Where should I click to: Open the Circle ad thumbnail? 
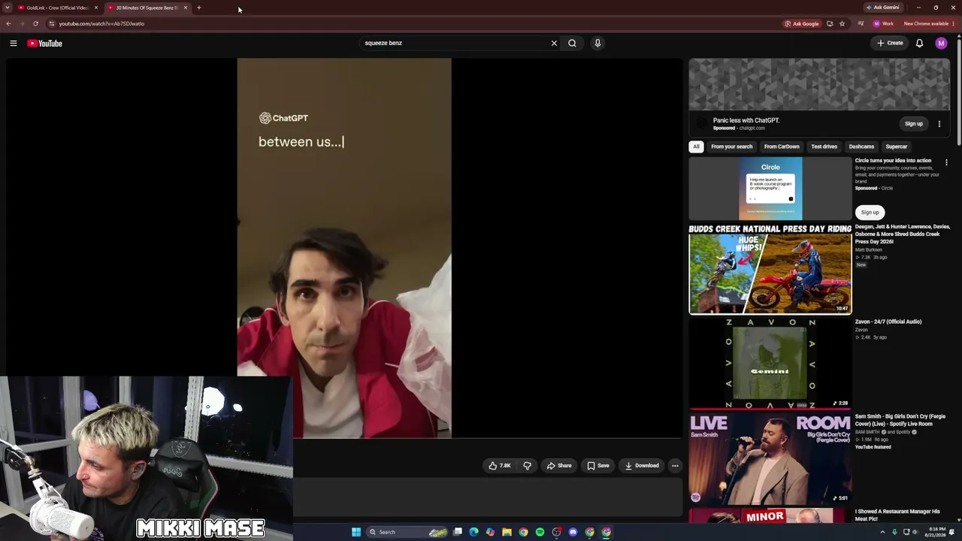coord(770,189)
